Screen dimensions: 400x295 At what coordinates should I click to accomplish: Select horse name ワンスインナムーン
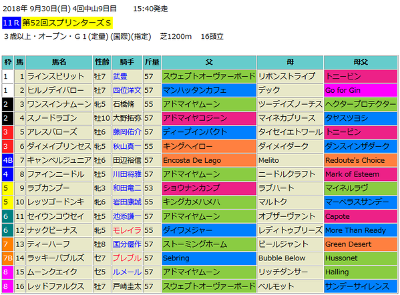59,104
